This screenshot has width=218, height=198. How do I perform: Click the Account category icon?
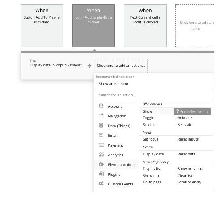pyautogui.click(x=101, y=106)
